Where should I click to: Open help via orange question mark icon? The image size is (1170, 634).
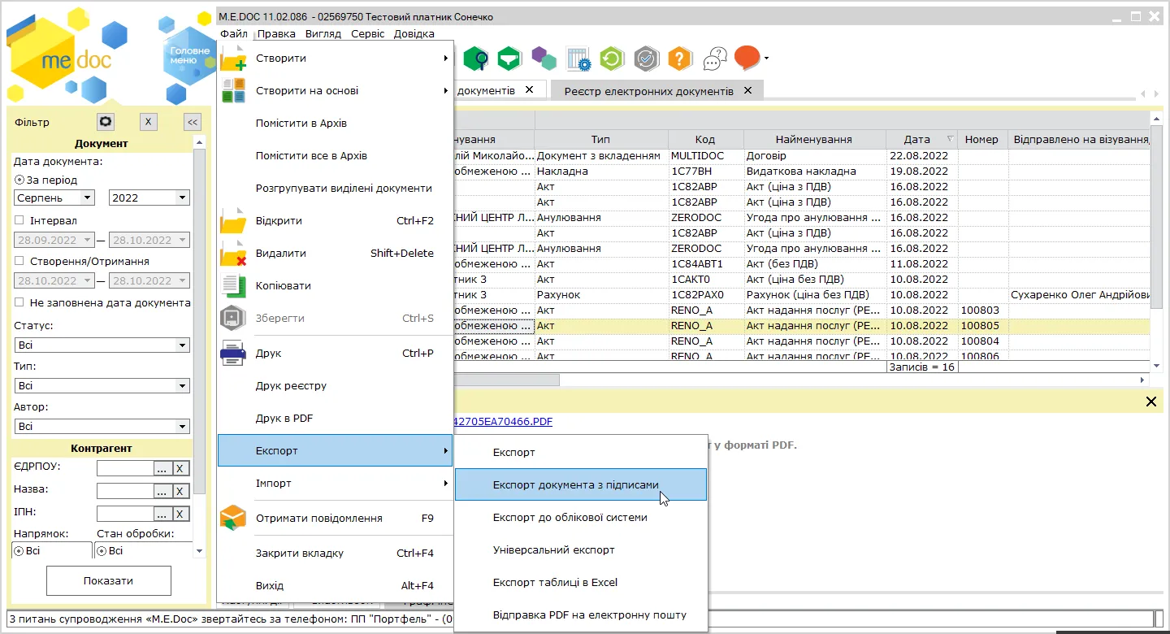pos(680,59)
